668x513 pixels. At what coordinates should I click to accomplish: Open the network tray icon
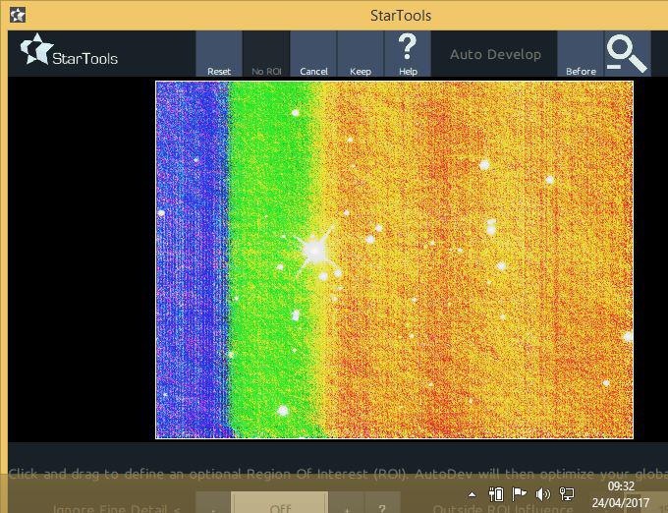tap(567, 494)
